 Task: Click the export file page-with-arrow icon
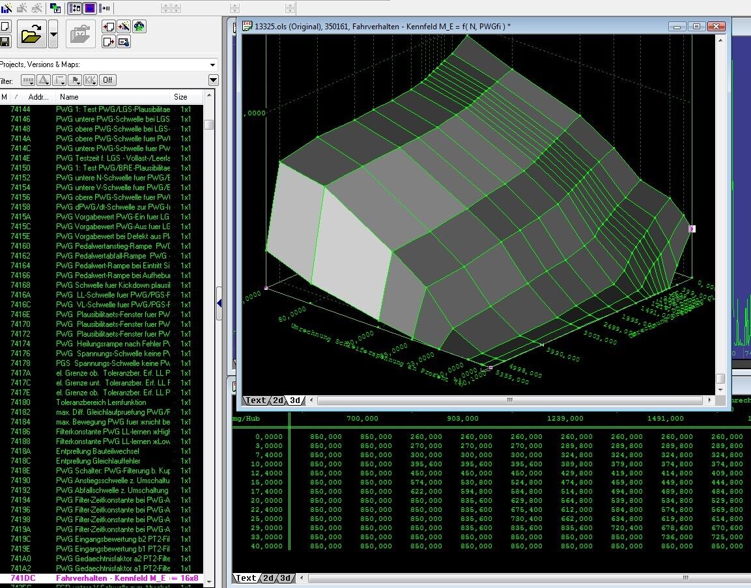pos(109,42)
